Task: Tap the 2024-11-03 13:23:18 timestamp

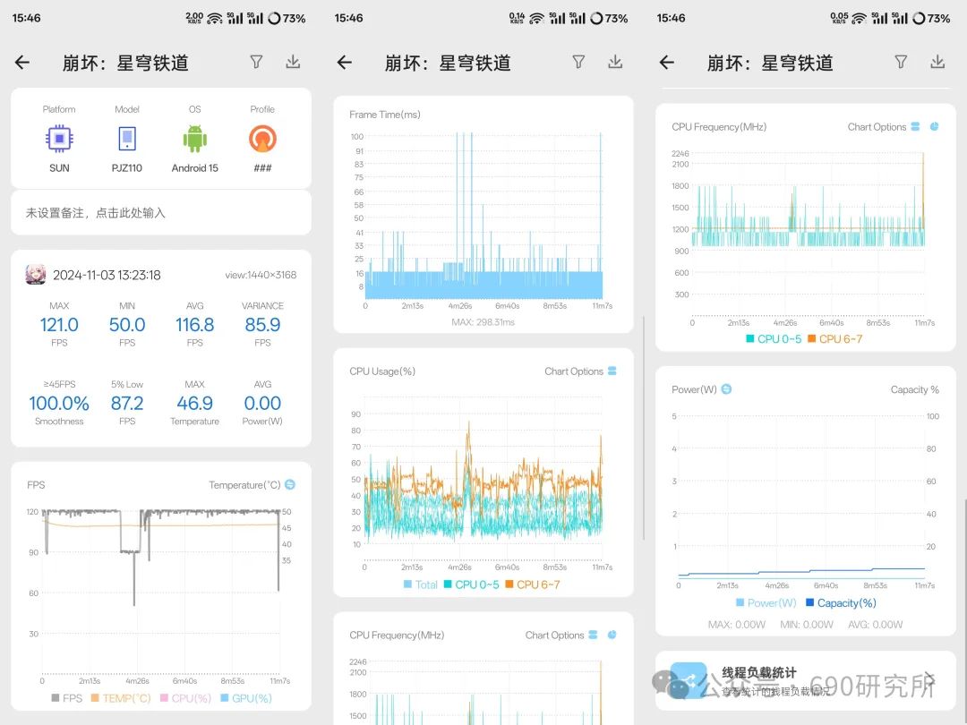Action: coord(107,275)
